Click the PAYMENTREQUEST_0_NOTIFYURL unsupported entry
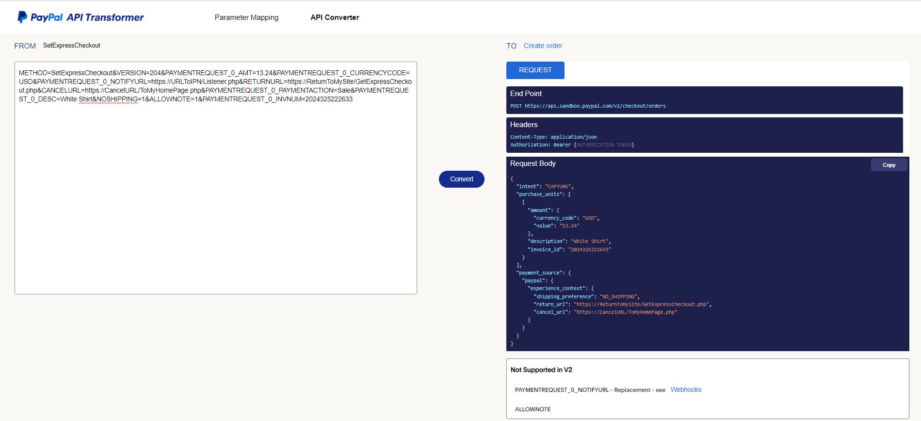The image size is (921, 421). click(561, 390)
